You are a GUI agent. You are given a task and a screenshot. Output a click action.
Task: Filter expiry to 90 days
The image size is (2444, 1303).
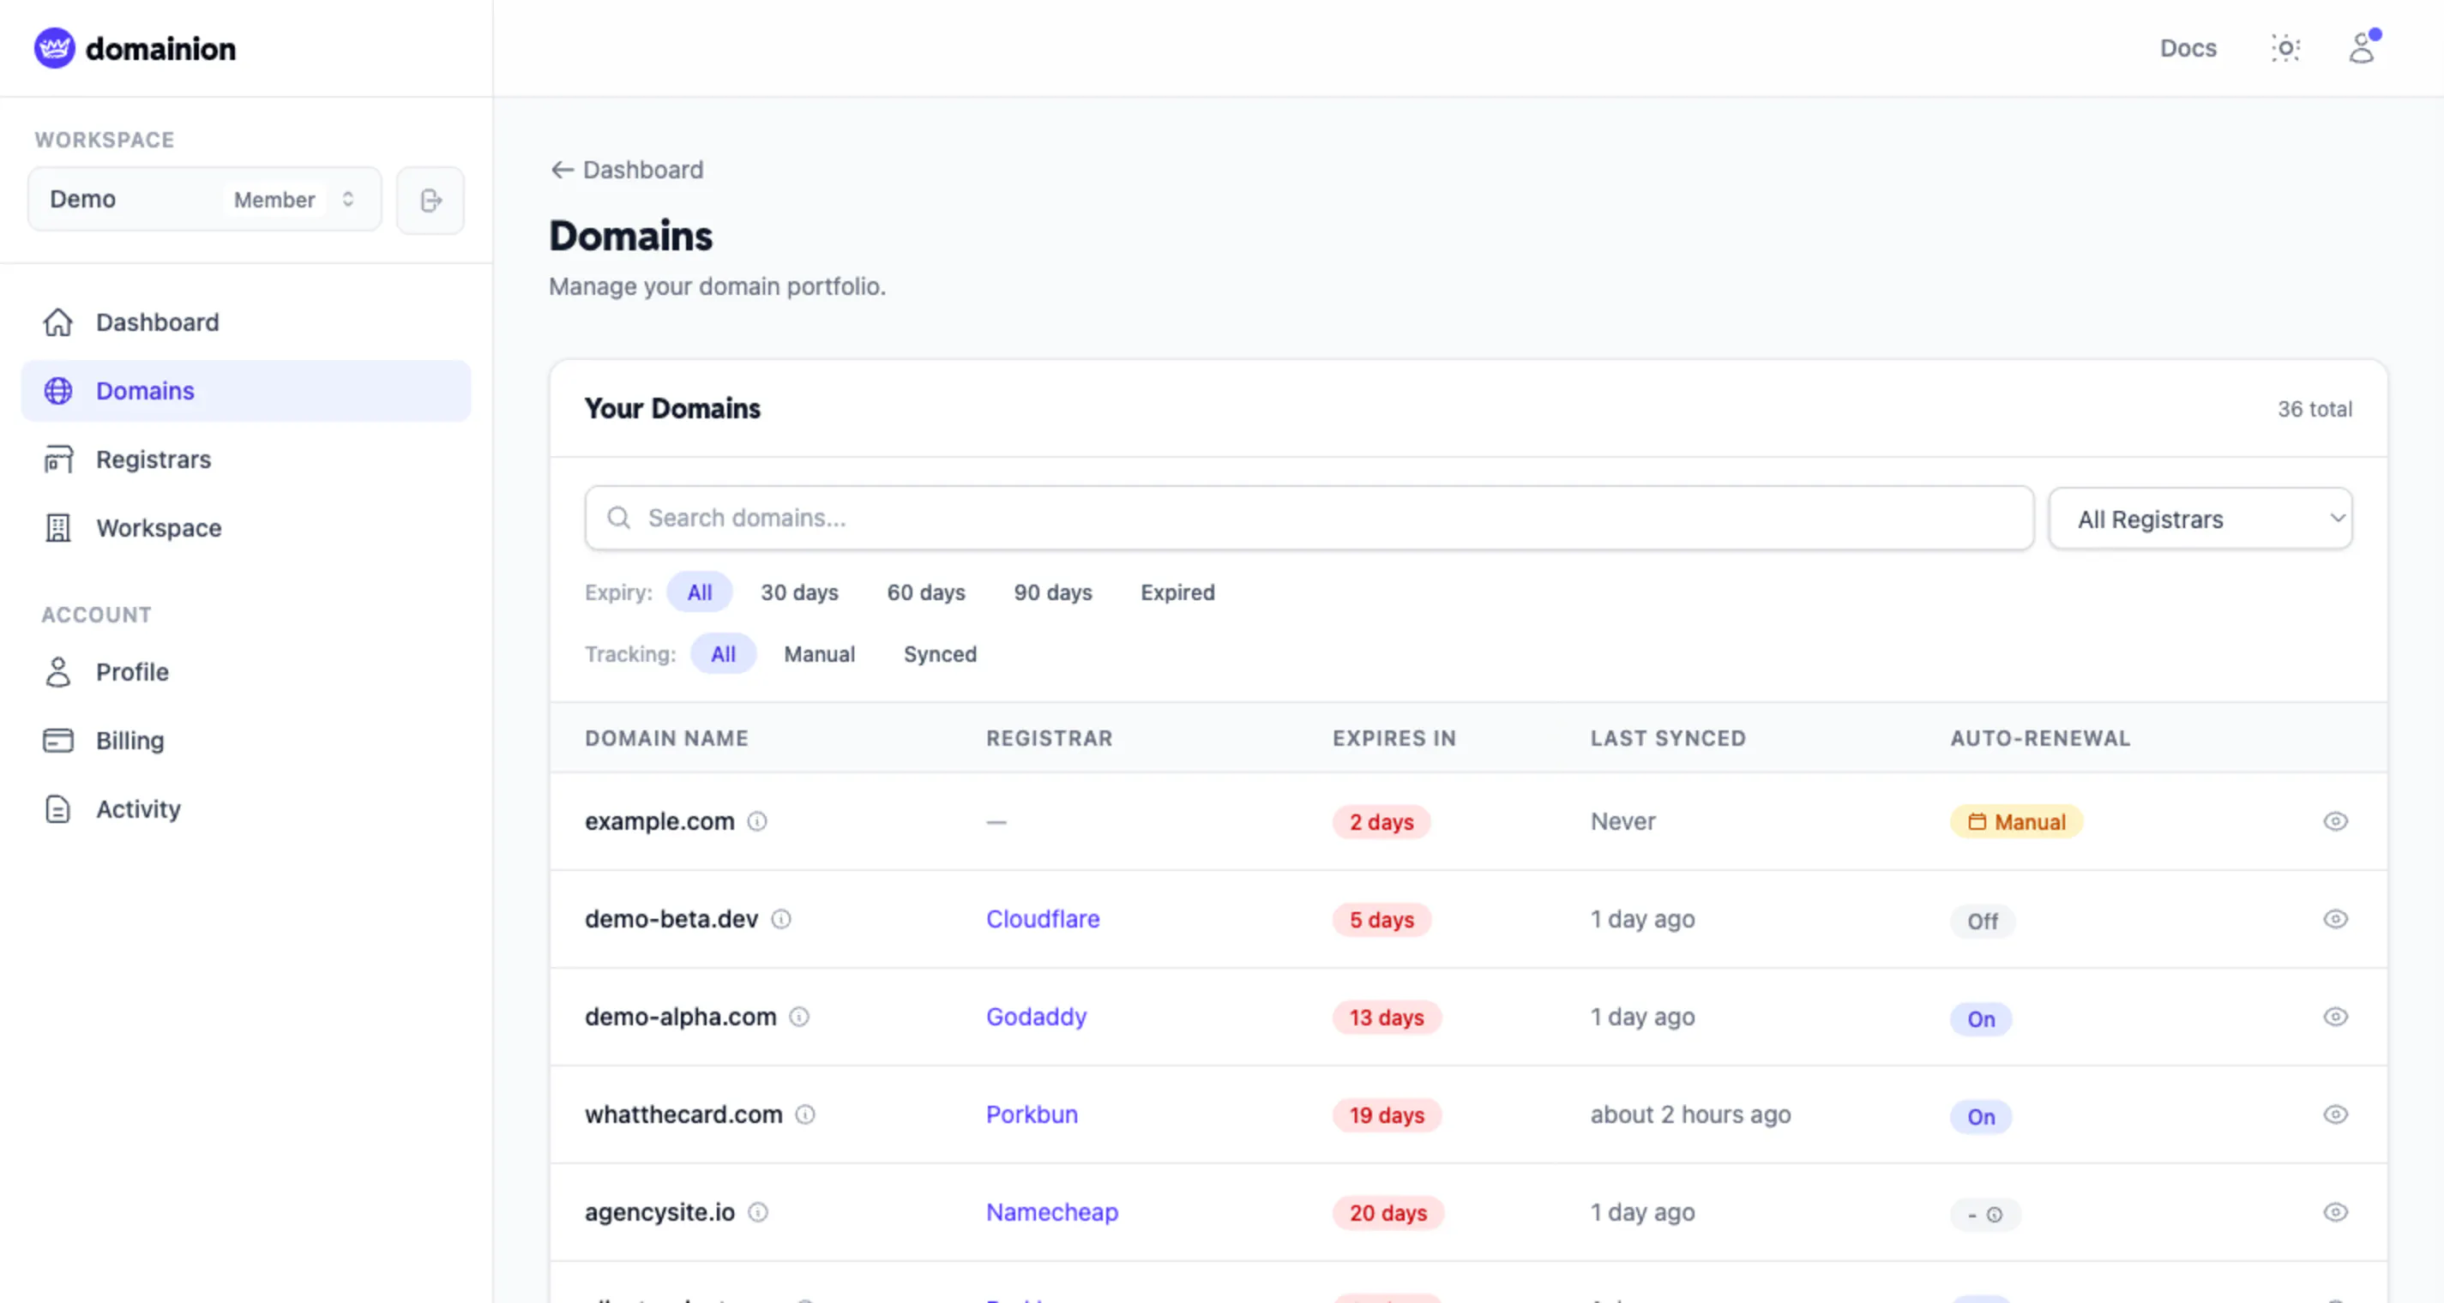coord(1053,592)
